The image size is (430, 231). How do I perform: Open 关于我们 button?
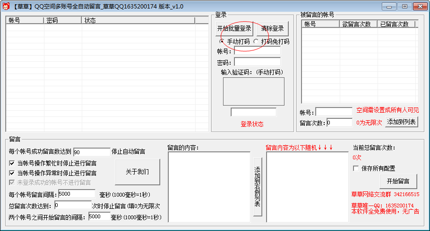click(x=138, y=172)
